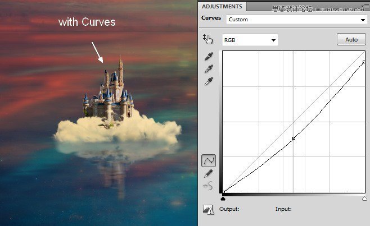
Task: Pick the black point eyedropper
Action: pyautogui.click(x=209, y=56)
